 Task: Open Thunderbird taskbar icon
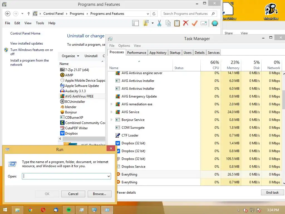tap(56, 210)
